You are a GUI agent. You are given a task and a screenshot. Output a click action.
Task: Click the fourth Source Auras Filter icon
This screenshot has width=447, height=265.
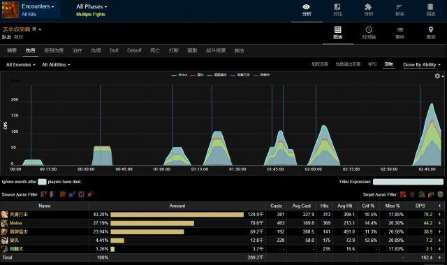[72, 194]
